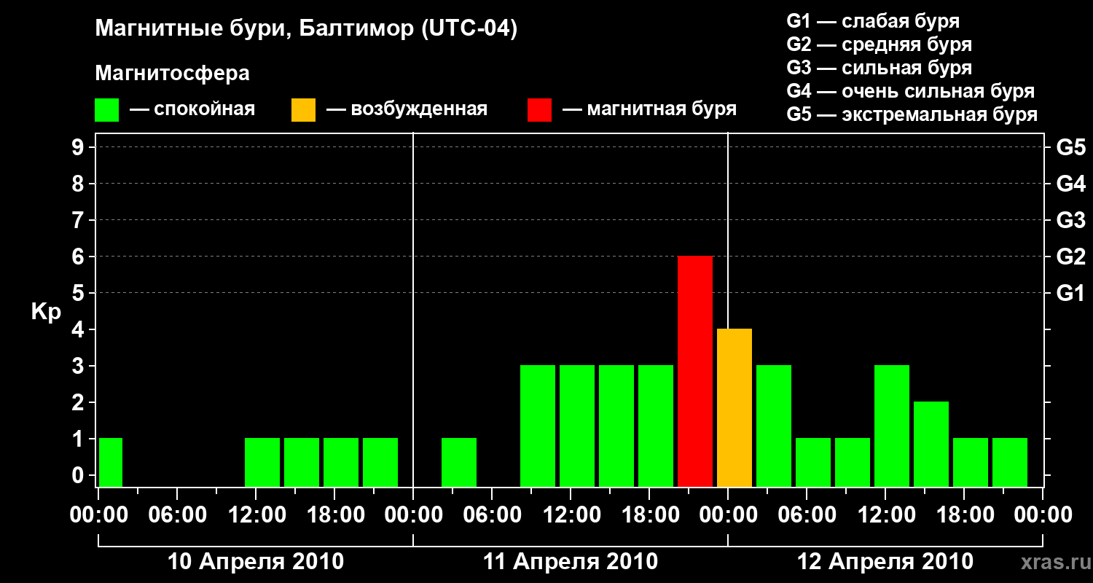
Task: Click the '12:00' tick label on 11 April
Action: [571, 515]
